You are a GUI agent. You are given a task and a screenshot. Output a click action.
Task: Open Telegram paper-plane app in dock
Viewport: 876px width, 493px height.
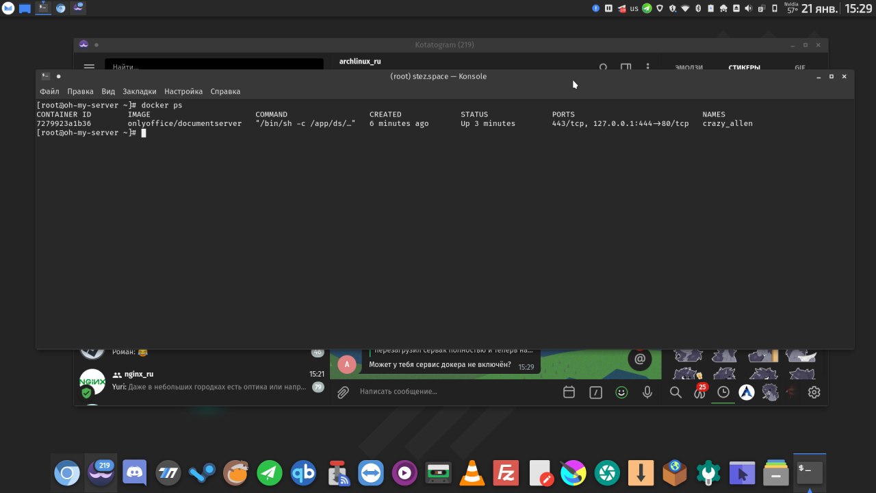click(x=270, y=473)
